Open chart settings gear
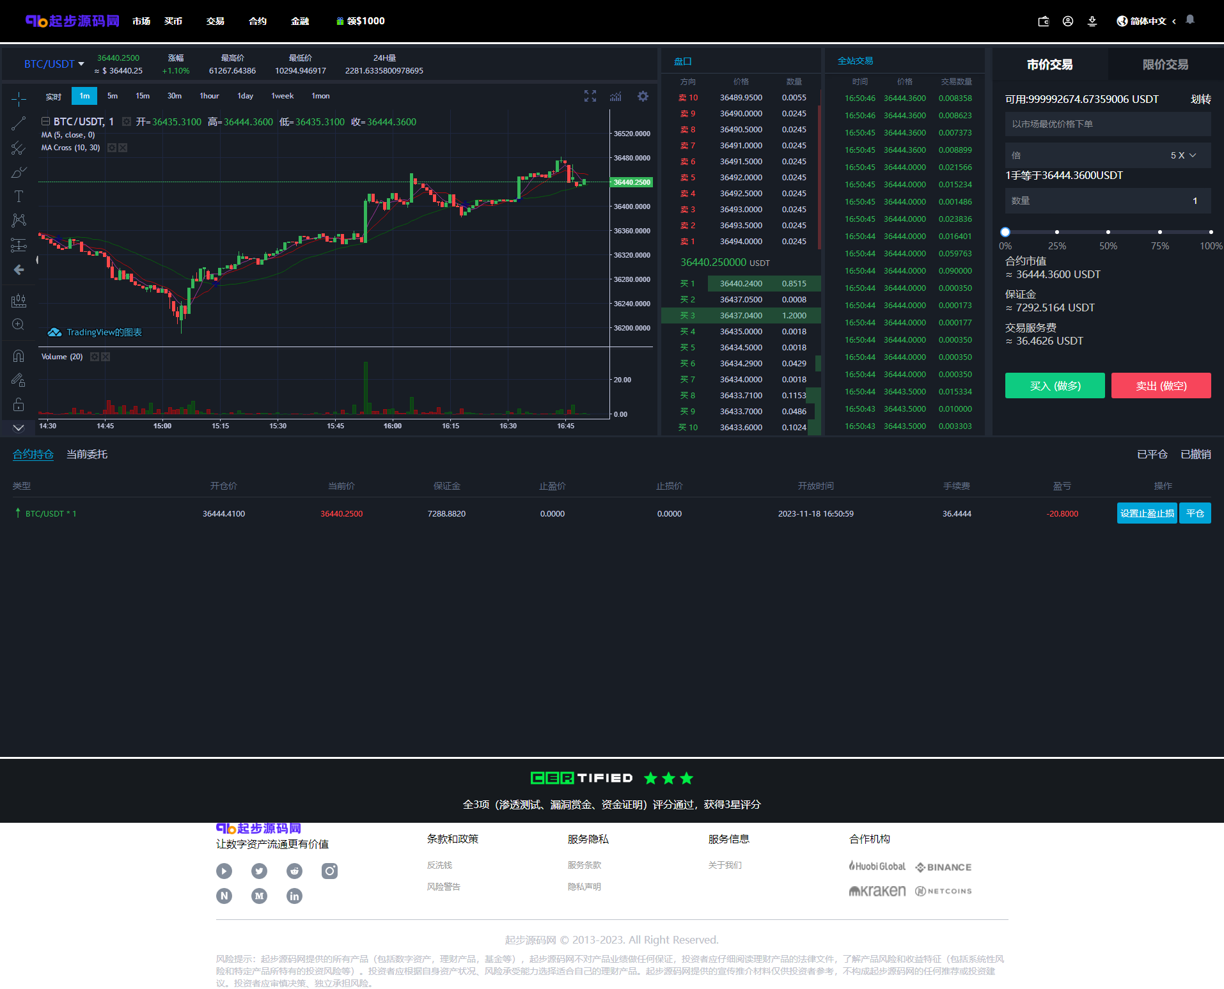 [x=643, y=96]
